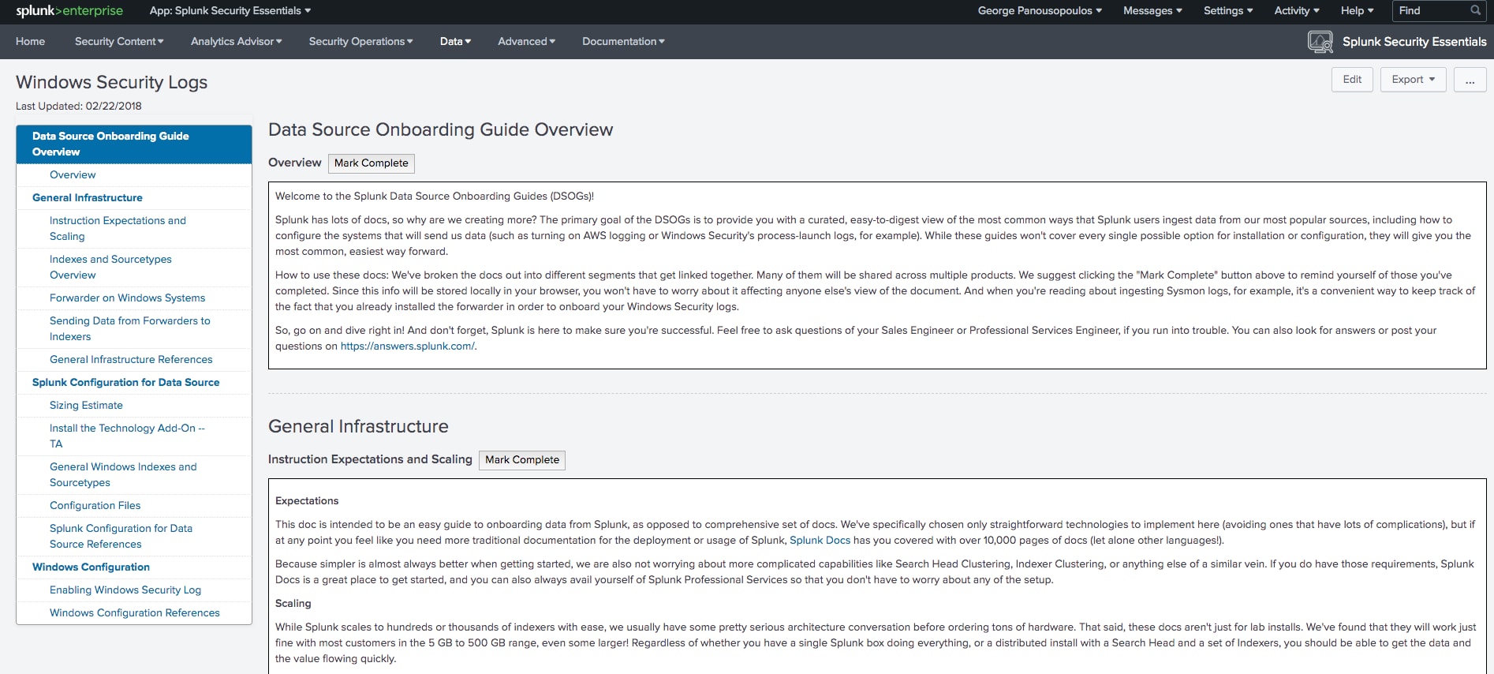
Task: Jump to Overview in sidebar
Action: click(73, 175)
